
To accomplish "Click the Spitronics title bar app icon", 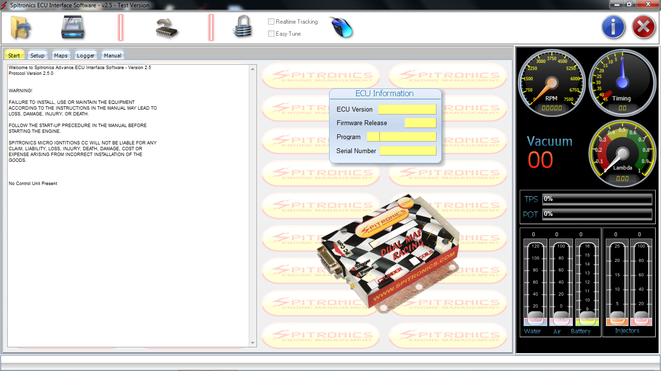I will [5, 5].
